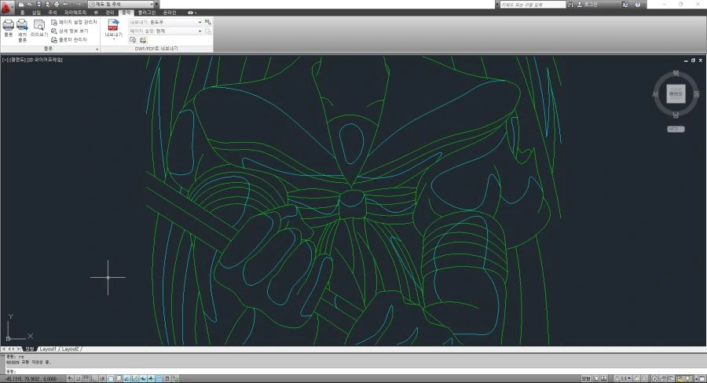Viewport: 707px width, 383px height.
Task: Click 서 west on the ViewCube compass
Action: 655,94
